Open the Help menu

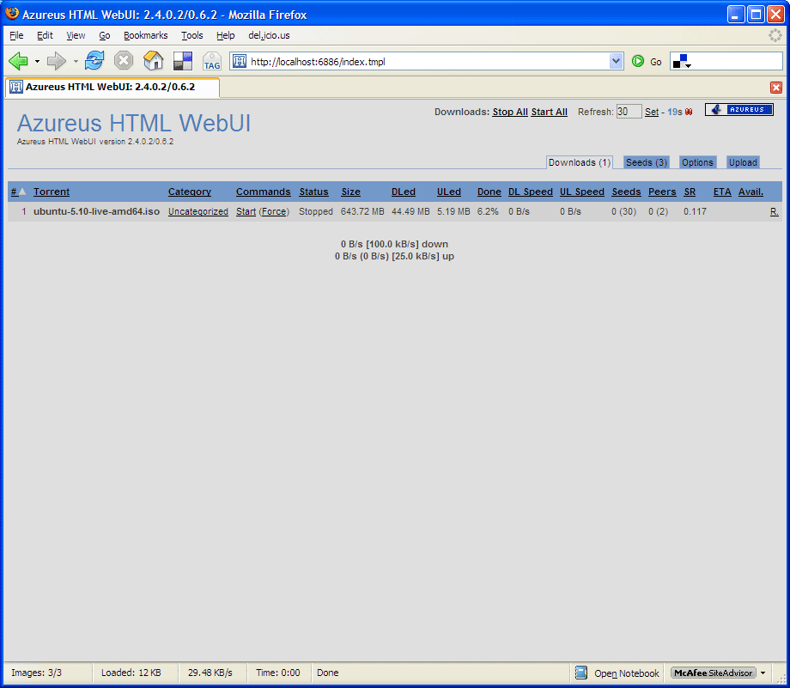click(x=225, y=35)
